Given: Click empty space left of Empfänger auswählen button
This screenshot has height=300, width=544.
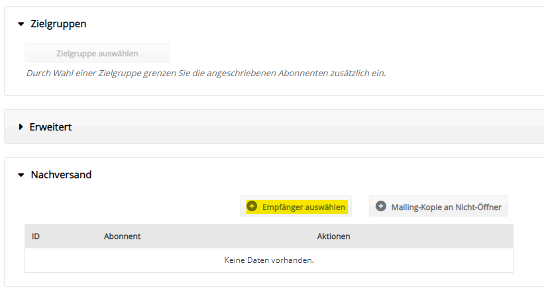Looking at the screenshot, I should coord(132,206).
